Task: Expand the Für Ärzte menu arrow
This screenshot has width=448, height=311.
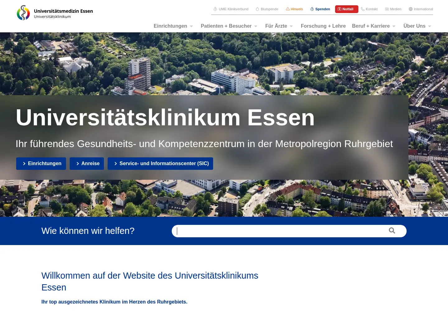Action: [291, 26]
